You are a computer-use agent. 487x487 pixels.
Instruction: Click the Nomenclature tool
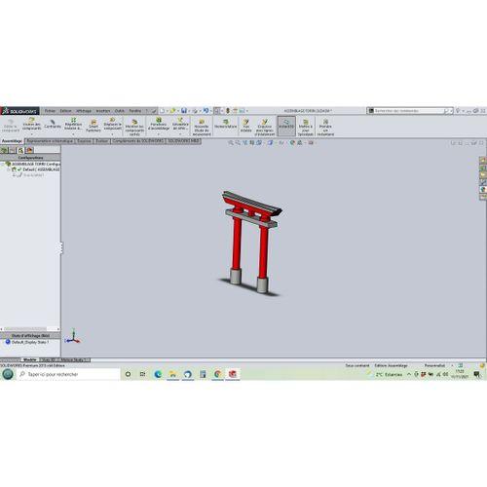tap(226, 125)
